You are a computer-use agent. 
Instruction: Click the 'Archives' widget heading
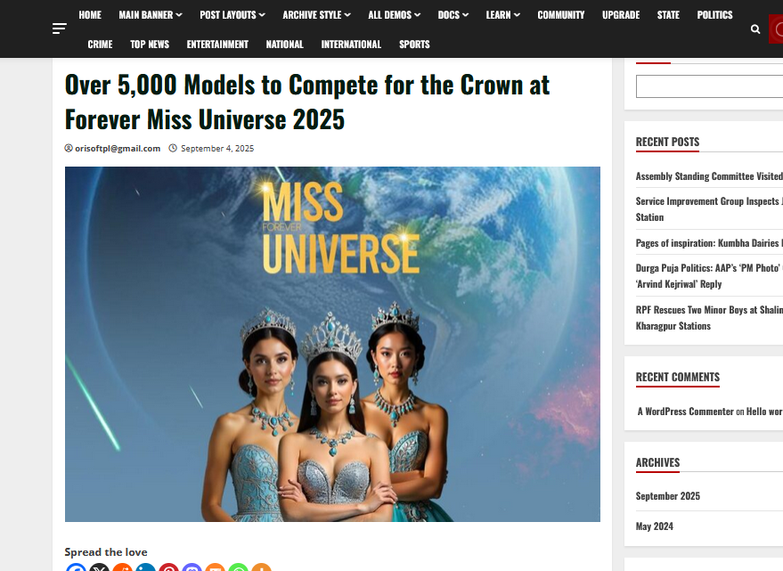(657, 462)
